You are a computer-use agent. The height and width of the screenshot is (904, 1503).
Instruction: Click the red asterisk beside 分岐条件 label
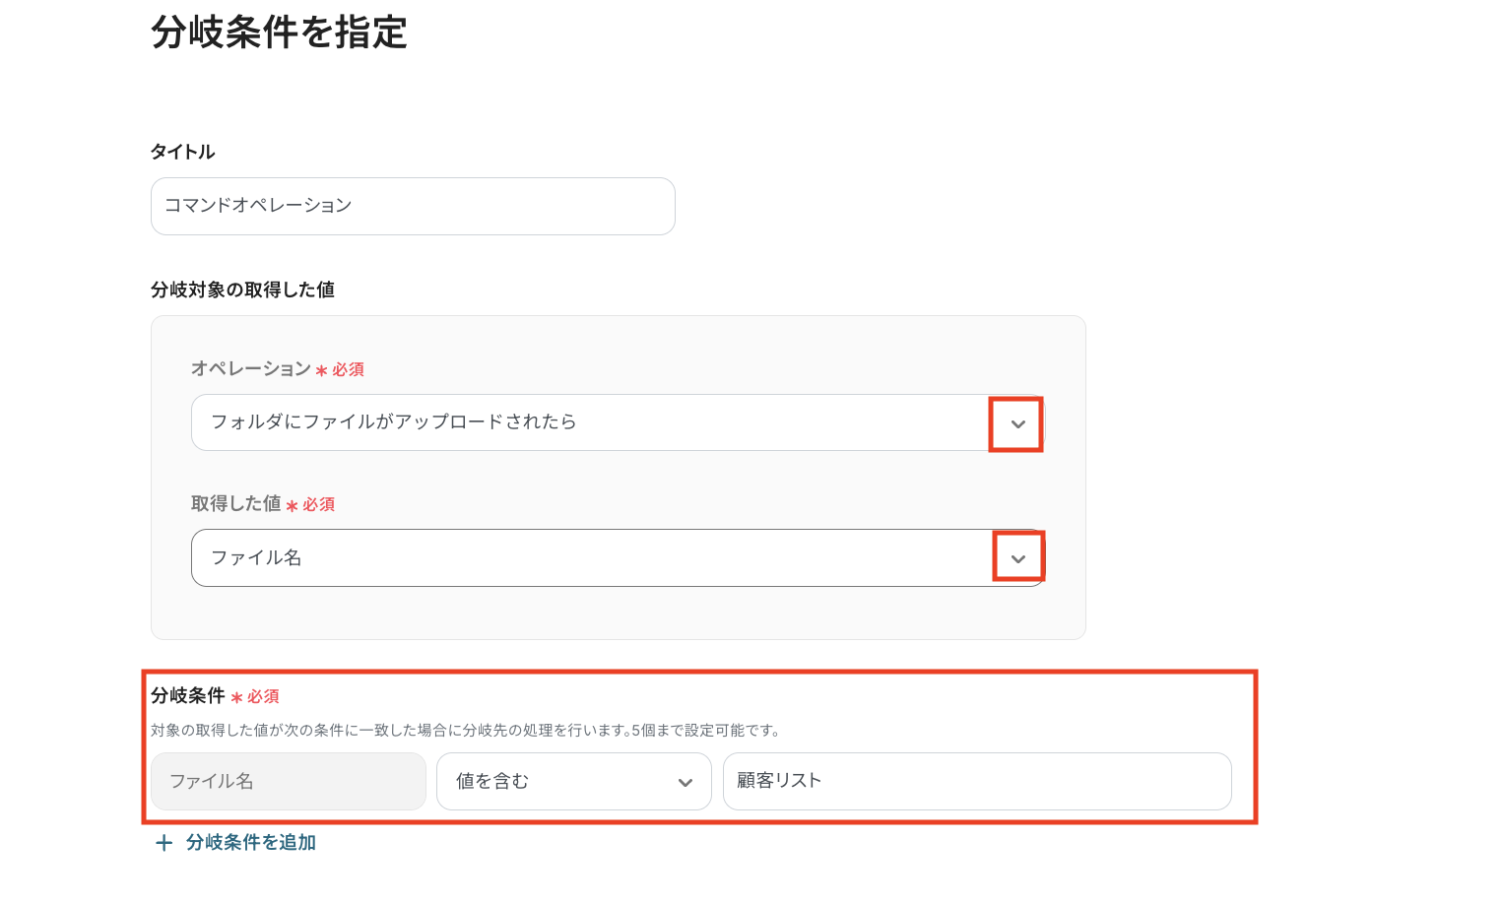point(236,697)
